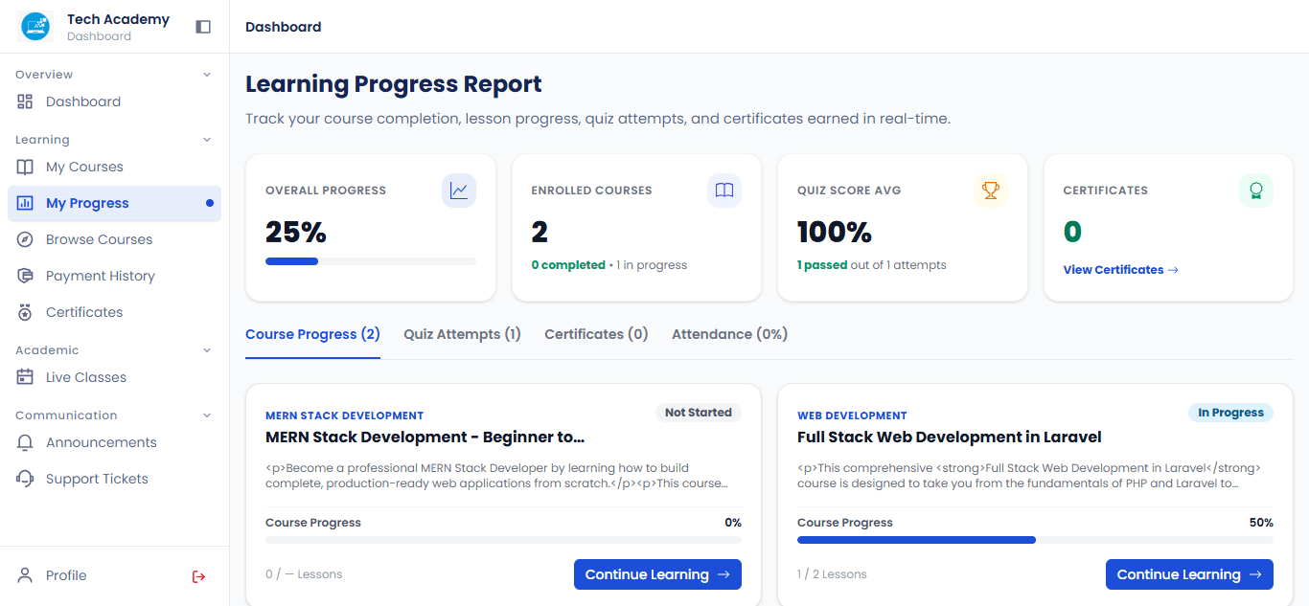Click the Certificates award ribbon icon

click(x=1256, y=191)
